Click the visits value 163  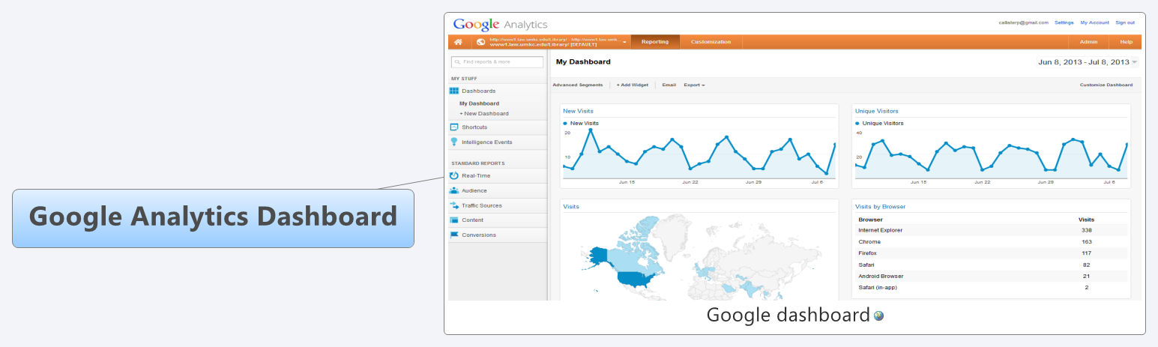tap(1086, 242)
